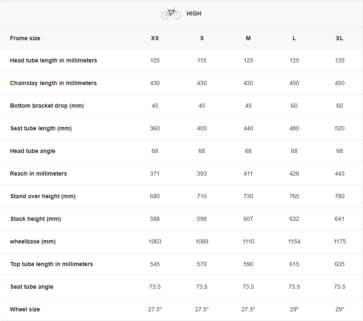
Task: Click the wheelbase row label
Action: point(33,241)
